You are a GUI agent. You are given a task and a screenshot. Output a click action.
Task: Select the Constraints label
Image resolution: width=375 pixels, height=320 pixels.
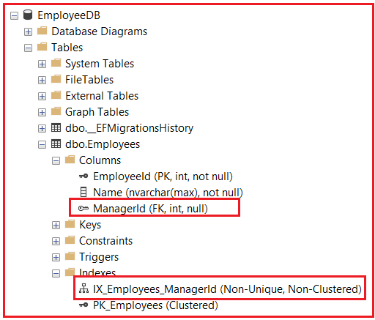coord(105,241)
